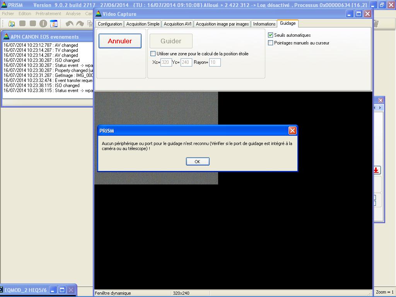The image size is (396, 297).
Task: Click the red Annuler button
Action: point(120,41)
